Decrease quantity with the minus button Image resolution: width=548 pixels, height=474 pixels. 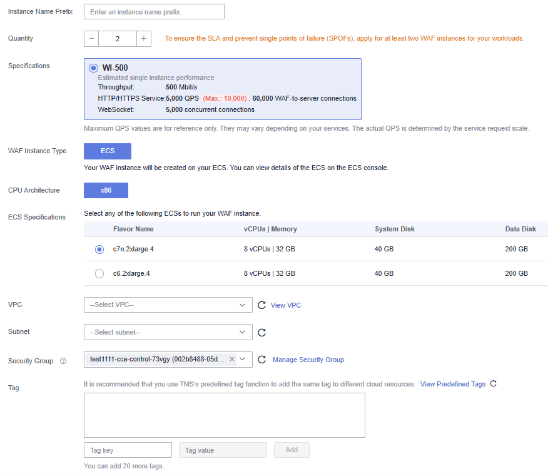91,39
